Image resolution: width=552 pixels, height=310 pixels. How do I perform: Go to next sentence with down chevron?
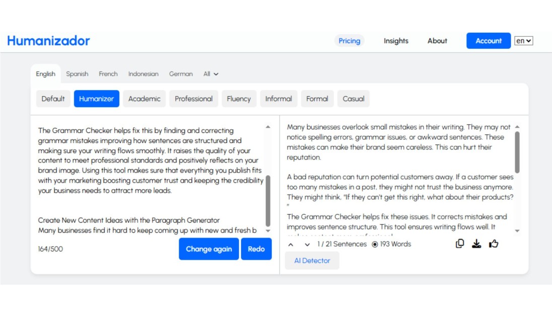(x=307, y=244)
